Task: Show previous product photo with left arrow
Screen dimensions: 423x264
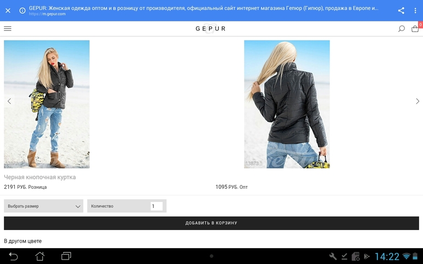Action: [x=9, y=101]
